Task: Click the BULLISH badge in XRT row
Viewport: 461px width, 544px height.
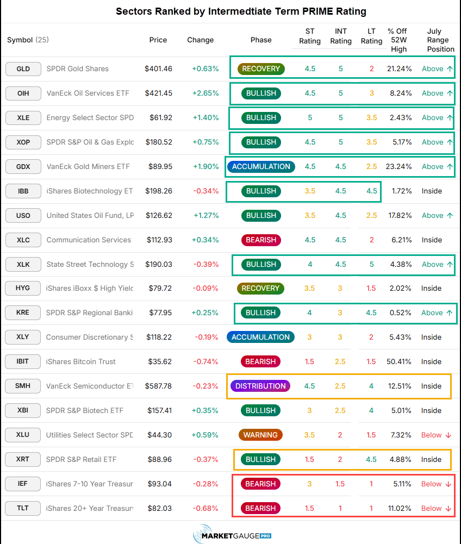Action: tap(260, 459)
